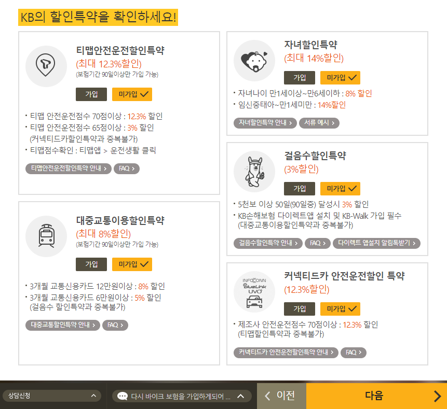447x409 pixels.
Task: Select 가입 for 대중교통이용할인특약
Action: coord(91,264)
